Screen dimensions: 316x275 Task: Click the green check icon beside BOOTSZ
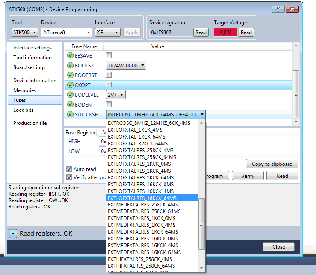pyautogui.click(x=70, y=65)
